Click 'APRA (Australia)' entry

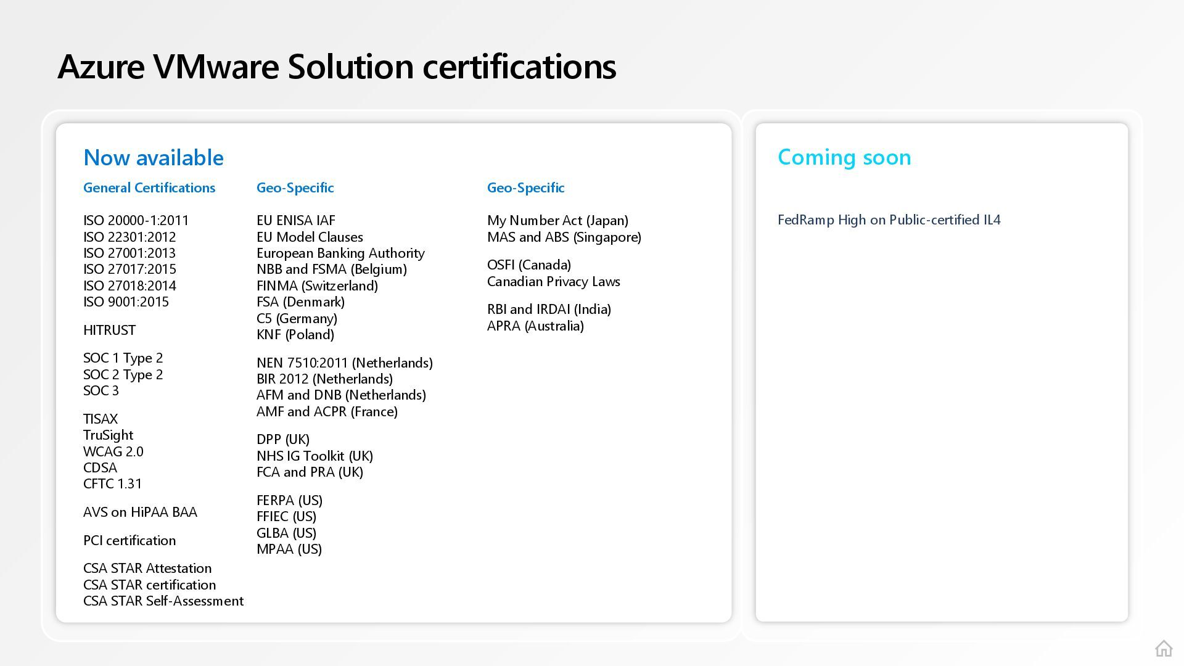pos(536,326)
